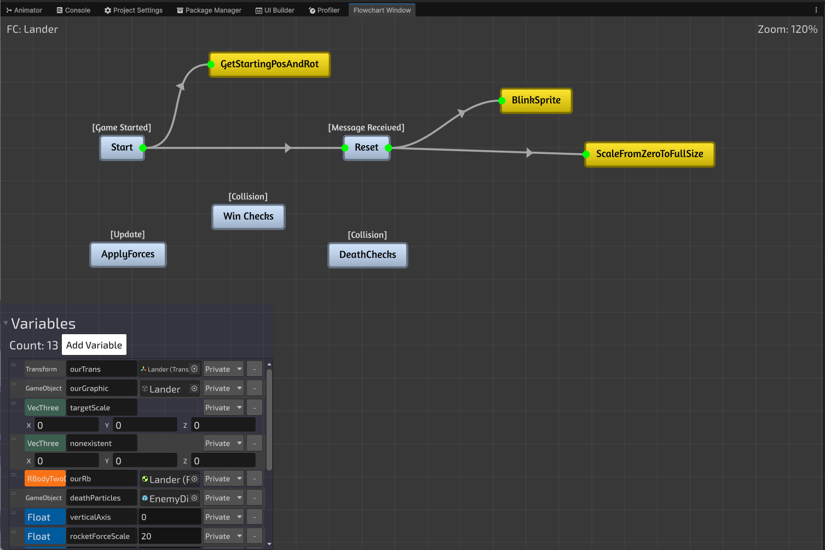Click the variables list scroll-down arrow
The height and width of the screenshot is (550, 825).
pyautogui.click(x=269, y=544)
